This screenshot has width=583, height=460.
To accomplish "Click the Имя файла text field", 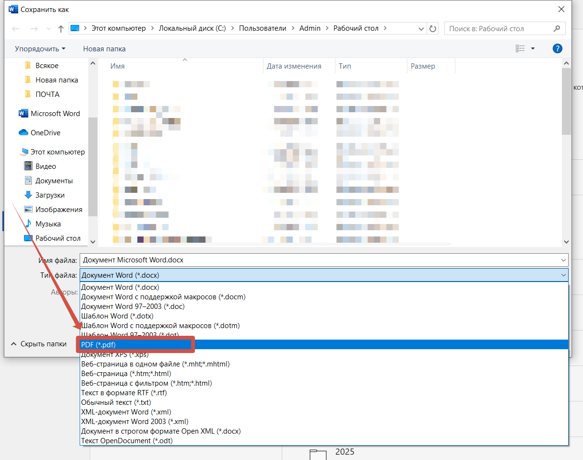I will pyautogui.click(x=317, y=260).
